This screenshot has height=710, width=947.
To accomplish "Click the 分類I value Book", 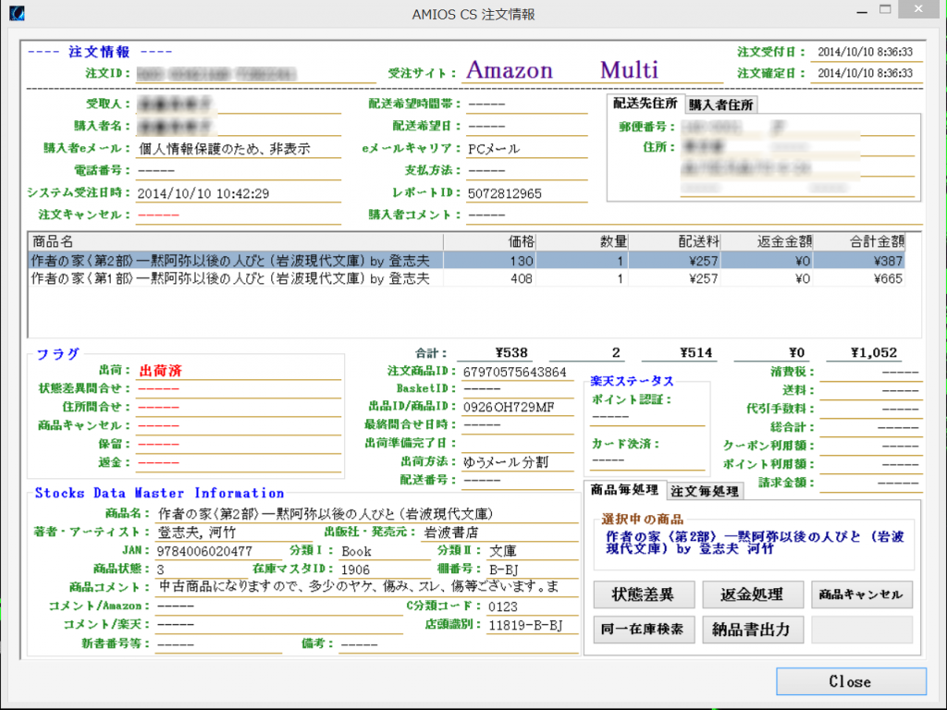I will click(x=356, y=551).
